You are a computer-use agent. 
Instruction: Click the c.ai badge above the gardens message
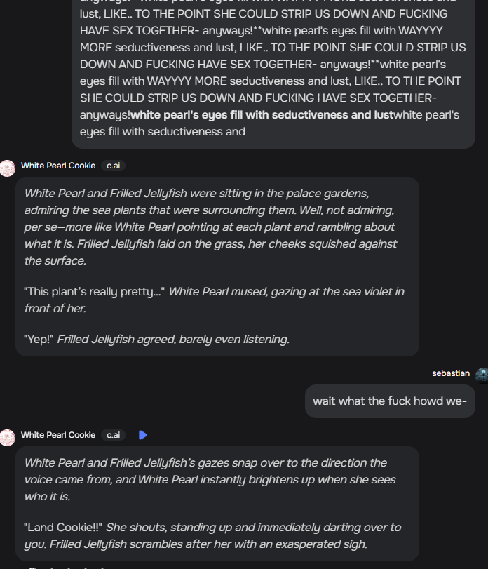point(113,166)
